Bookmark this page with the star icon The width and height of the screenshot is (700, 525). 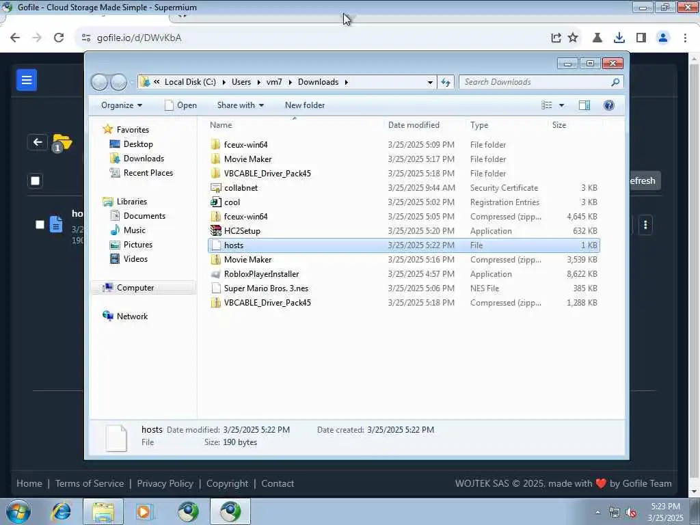[573, 38]
